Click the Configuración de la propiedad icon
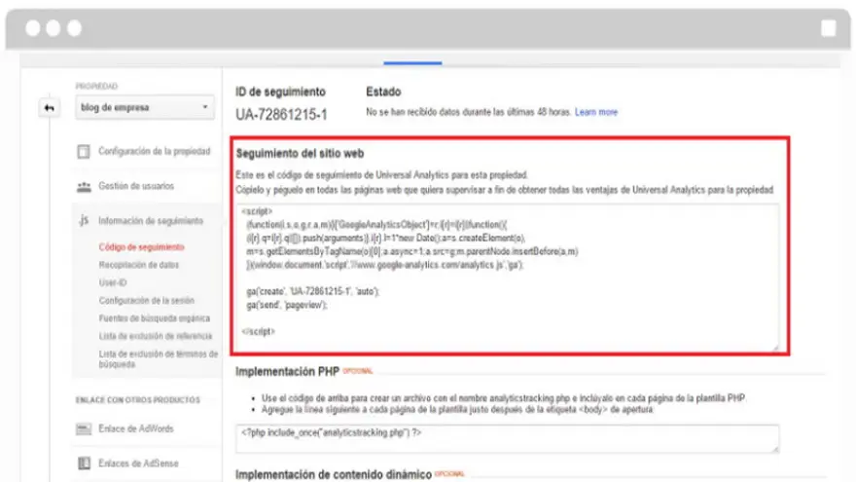Screen dimensions: 856x482 [84, 151]
